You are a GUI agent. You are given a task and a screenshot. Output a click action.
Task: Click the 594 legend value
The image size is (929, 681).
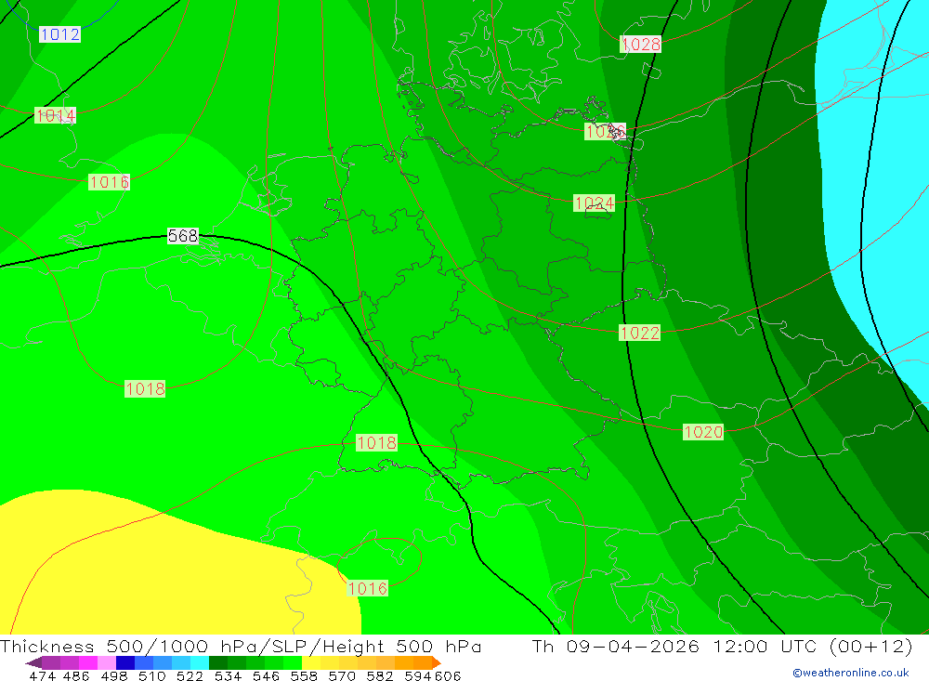(x=418, y=675)
